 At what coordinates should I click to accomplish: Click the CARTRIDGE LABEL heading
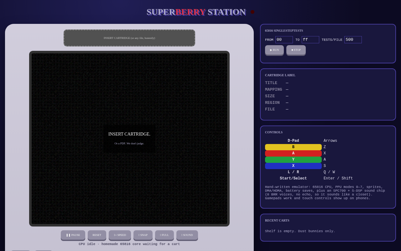click(x=280, y=75)
